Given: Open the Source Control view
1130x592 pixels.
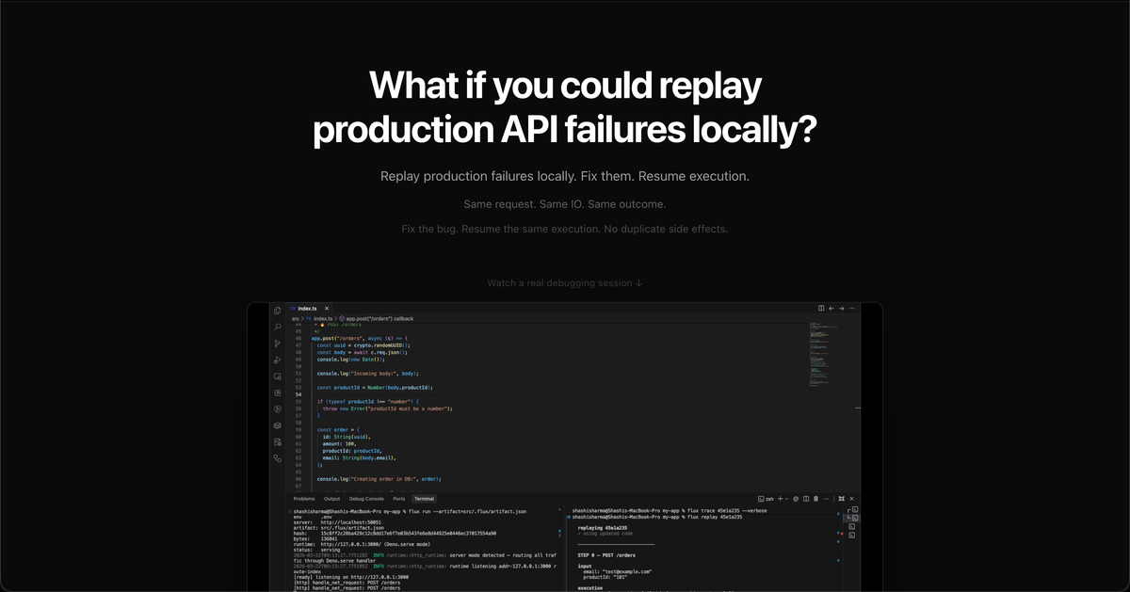Looking at the screenshot, I should 277,344.
